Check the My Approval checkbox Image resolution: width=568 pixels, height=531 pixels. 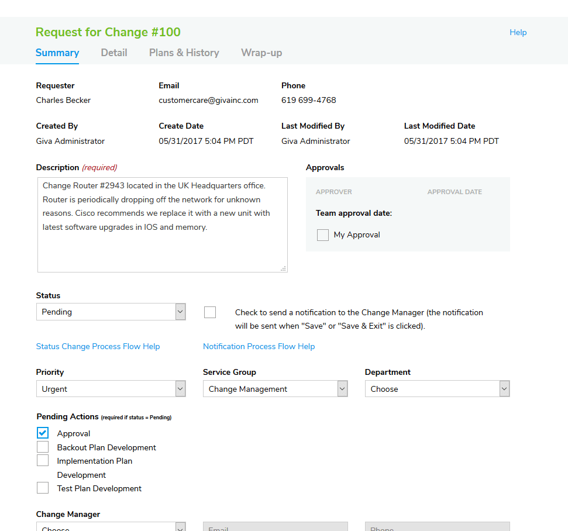[323, 235]
